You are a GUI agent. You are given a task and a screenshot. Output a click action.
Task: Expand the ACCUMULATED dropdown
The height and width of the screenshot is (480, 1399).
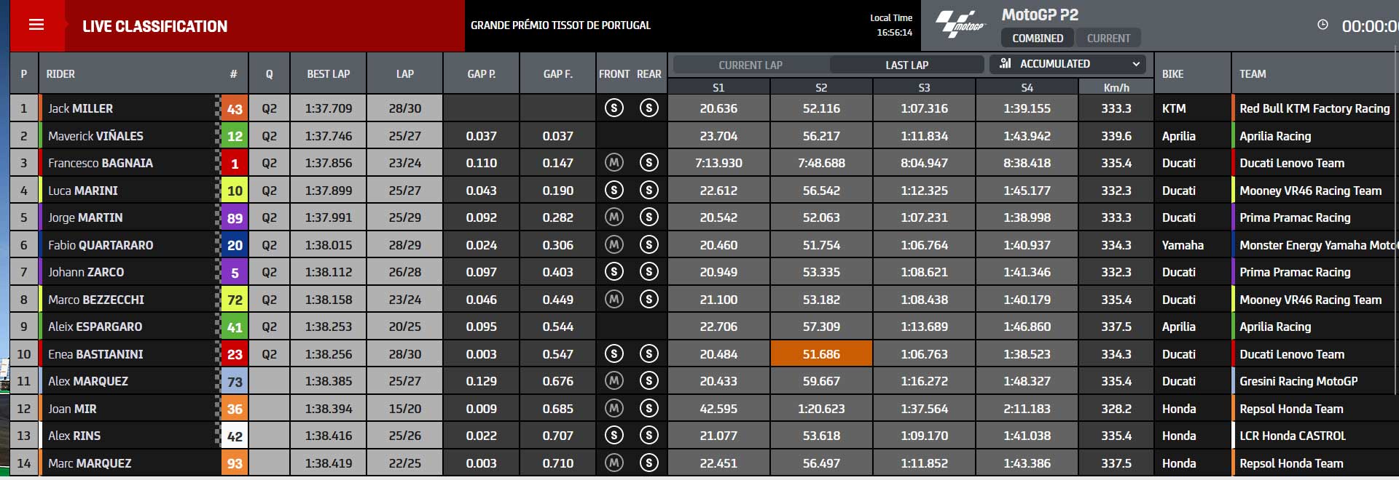[x=1067, y=64]
